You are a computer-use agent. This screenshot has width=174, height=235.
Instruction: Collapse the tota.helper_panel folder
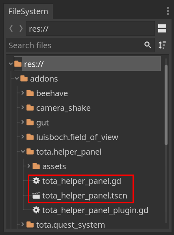coord(23,151)
